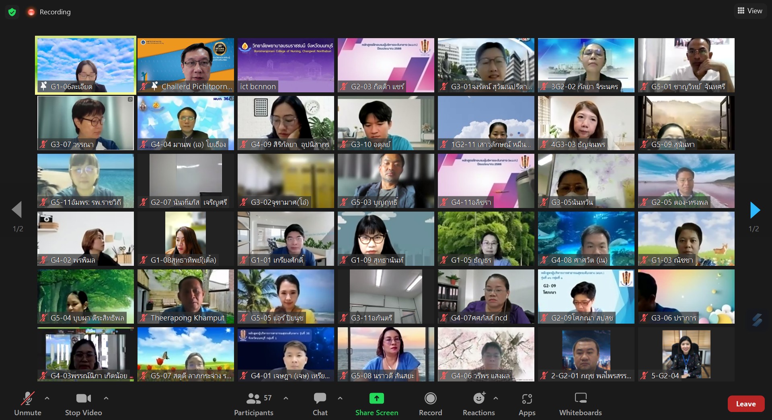Screen dimensions: 772x420
Task: Leave the meeting
Action: click(745, 404)
